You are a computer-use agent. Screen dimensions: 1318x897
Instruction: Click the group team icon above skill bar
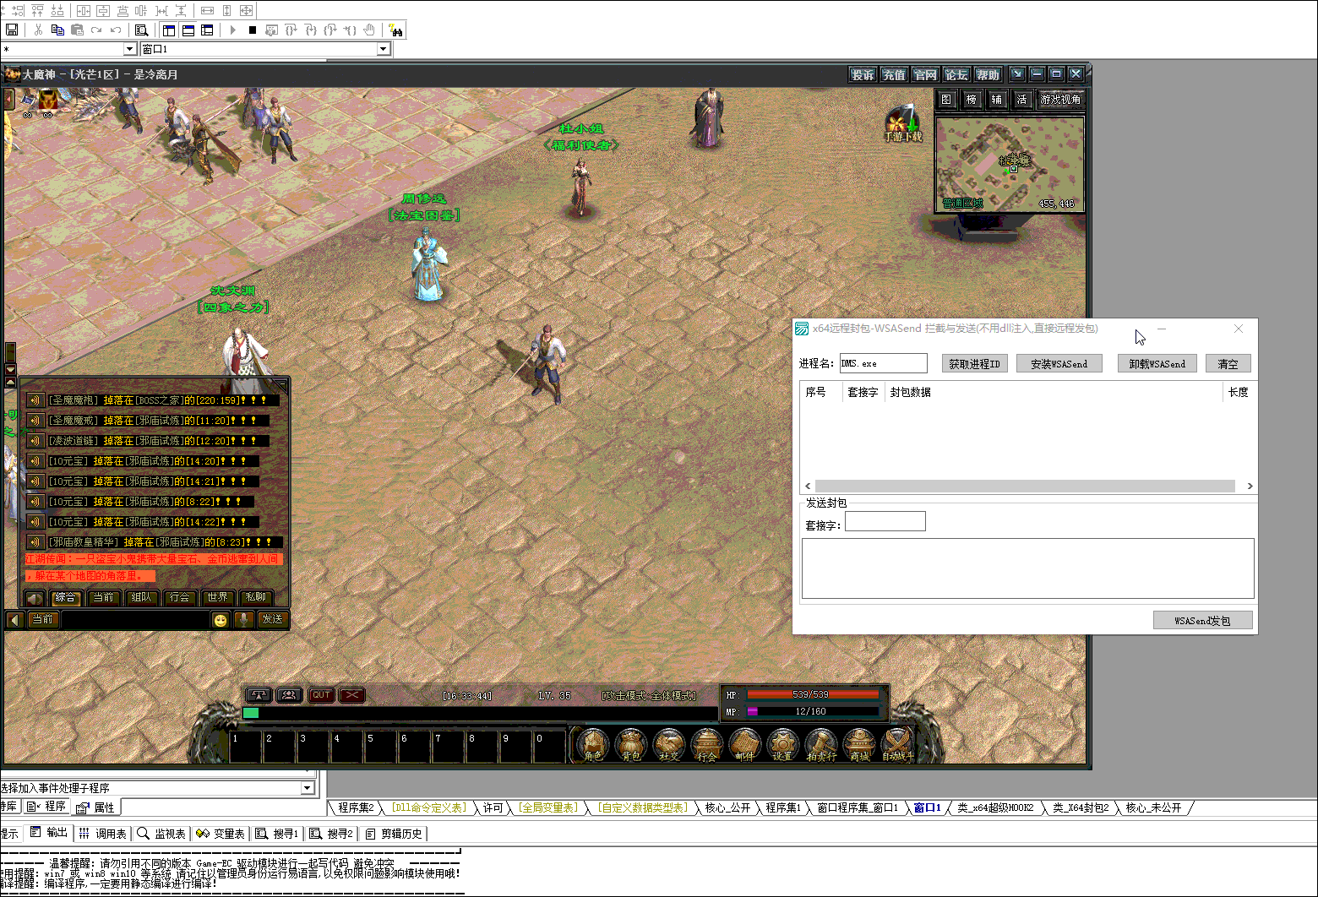point(290,695)
